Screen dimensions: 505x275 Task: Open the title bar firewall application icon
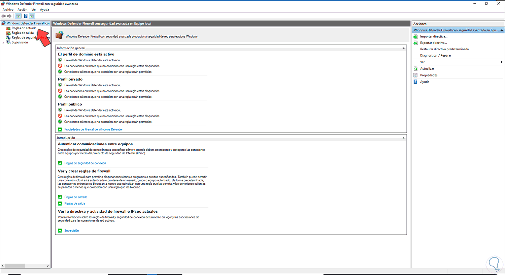[x=3, y=4]
